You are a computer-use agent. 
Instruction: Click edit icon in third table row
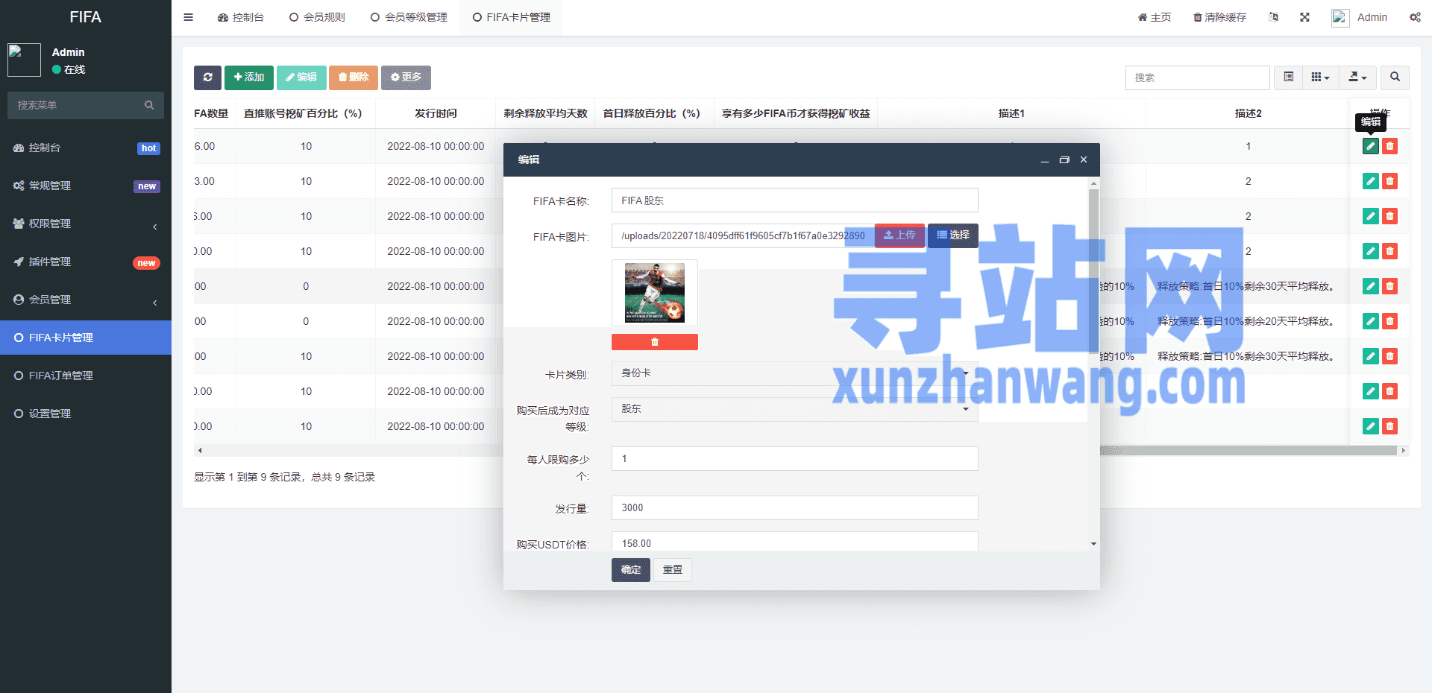click(1370, 216)
